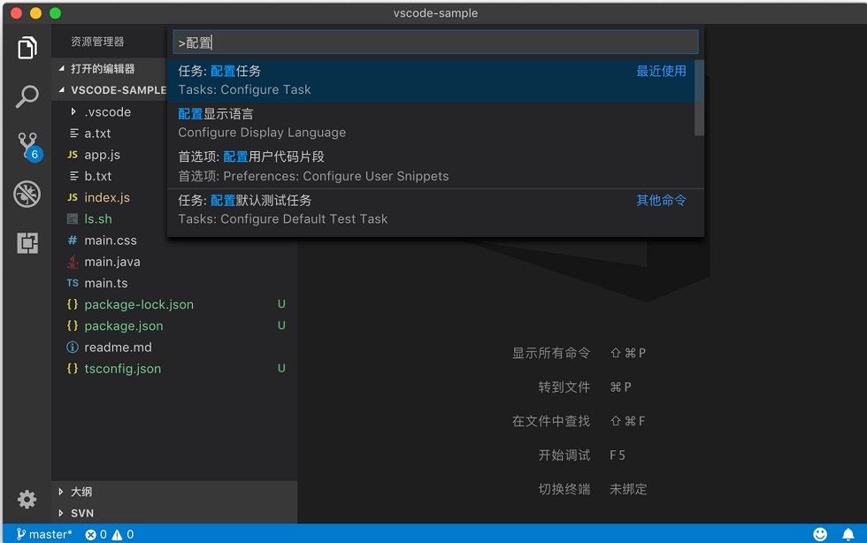This screenshot has height=543, width=867.
Task: Click the errors and warnings status indicator
Action: (x=110, y=534)
